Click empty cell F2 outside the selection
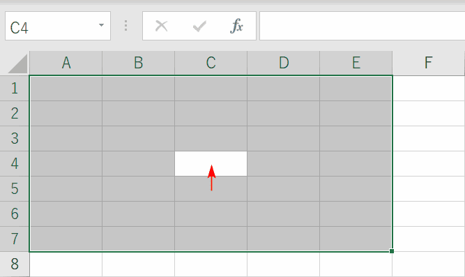This screenshot has width=465, height=277. (x=428, y=114)
